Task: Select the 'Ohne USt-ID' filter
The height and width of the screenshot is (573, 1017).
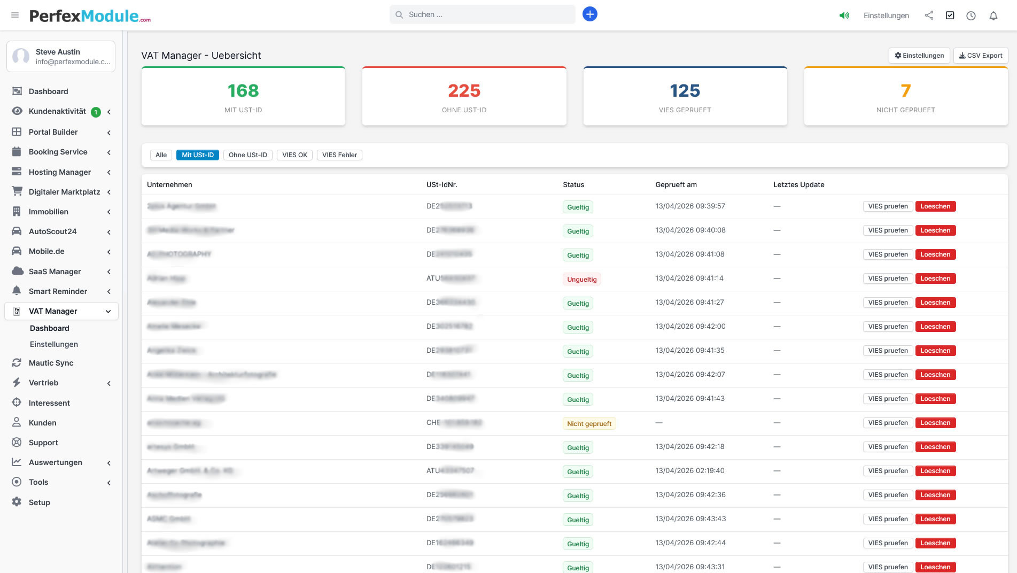Action: [247, 155]
